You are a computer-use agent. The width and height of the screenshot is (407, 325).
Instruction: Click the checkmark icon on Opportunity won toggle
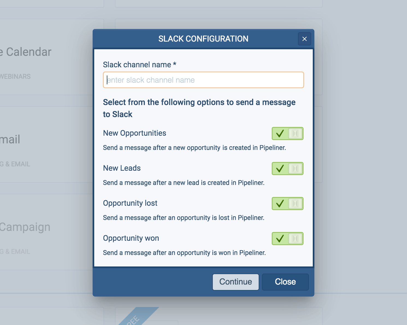280,239
